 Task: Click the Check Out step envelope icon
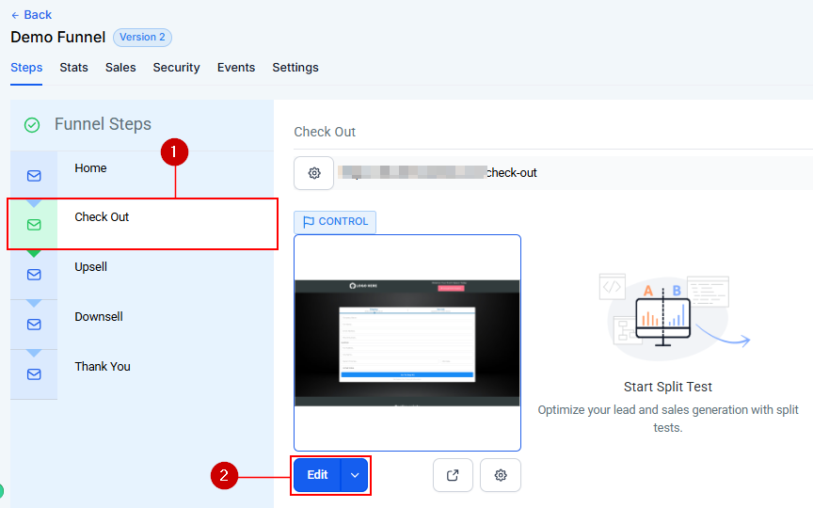tap(34, 225)
